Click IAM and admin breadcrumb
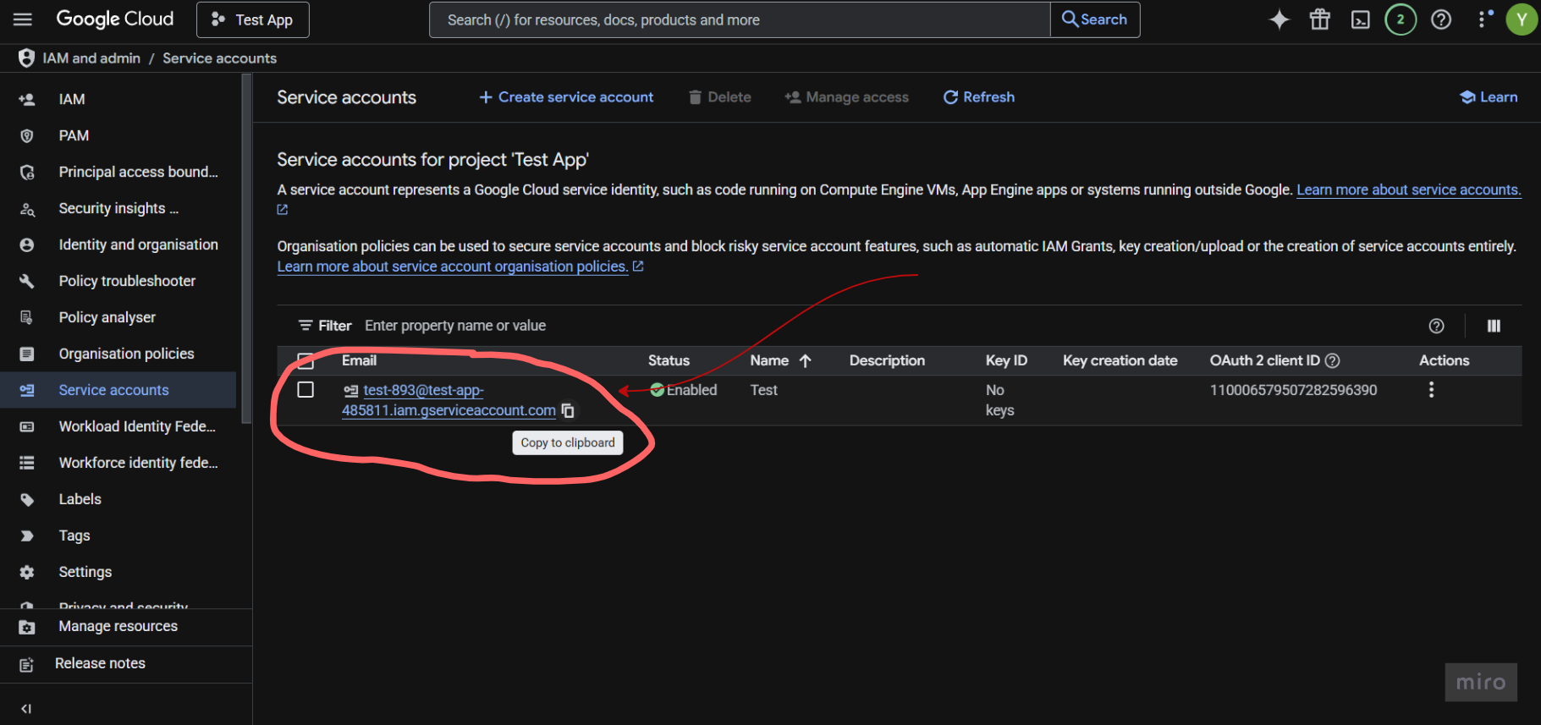 91,58
